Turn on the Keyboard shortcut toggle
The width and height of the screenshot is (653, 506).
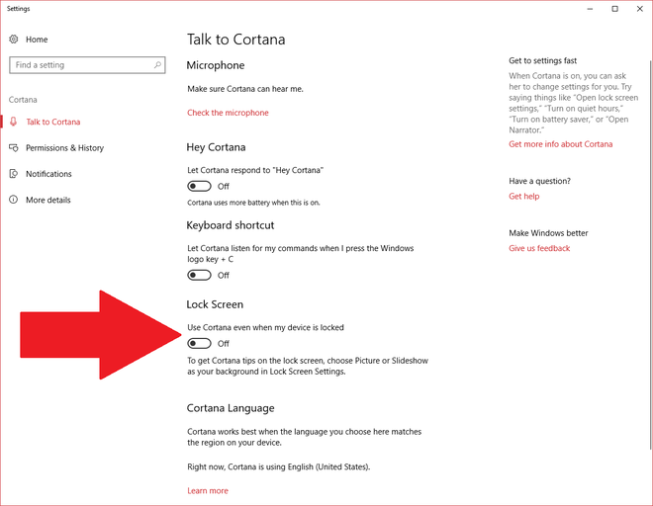(199, 275)
